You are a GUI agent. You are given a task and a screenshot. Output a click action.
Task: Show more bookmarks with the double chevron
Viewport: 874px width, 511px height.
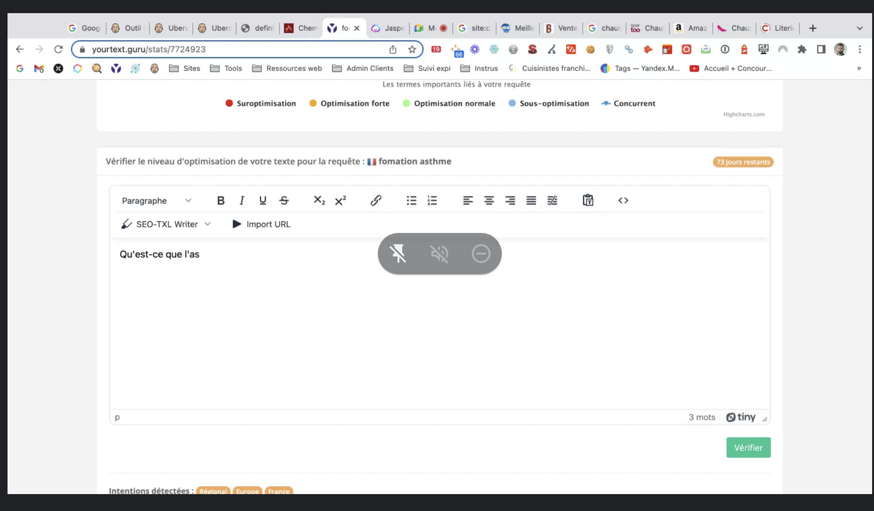pyautogui.click(x=859, y=69)
